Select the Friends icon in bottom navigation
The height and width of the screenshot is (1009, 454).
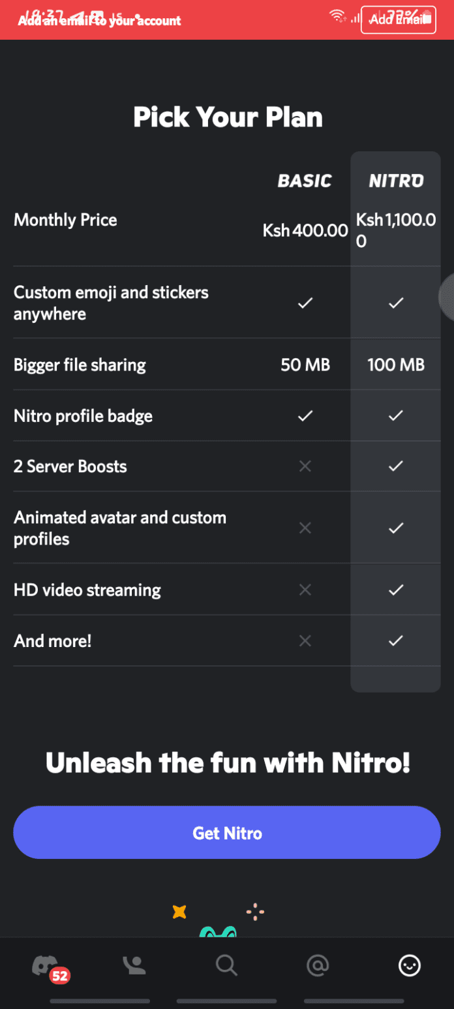[136, 965]
